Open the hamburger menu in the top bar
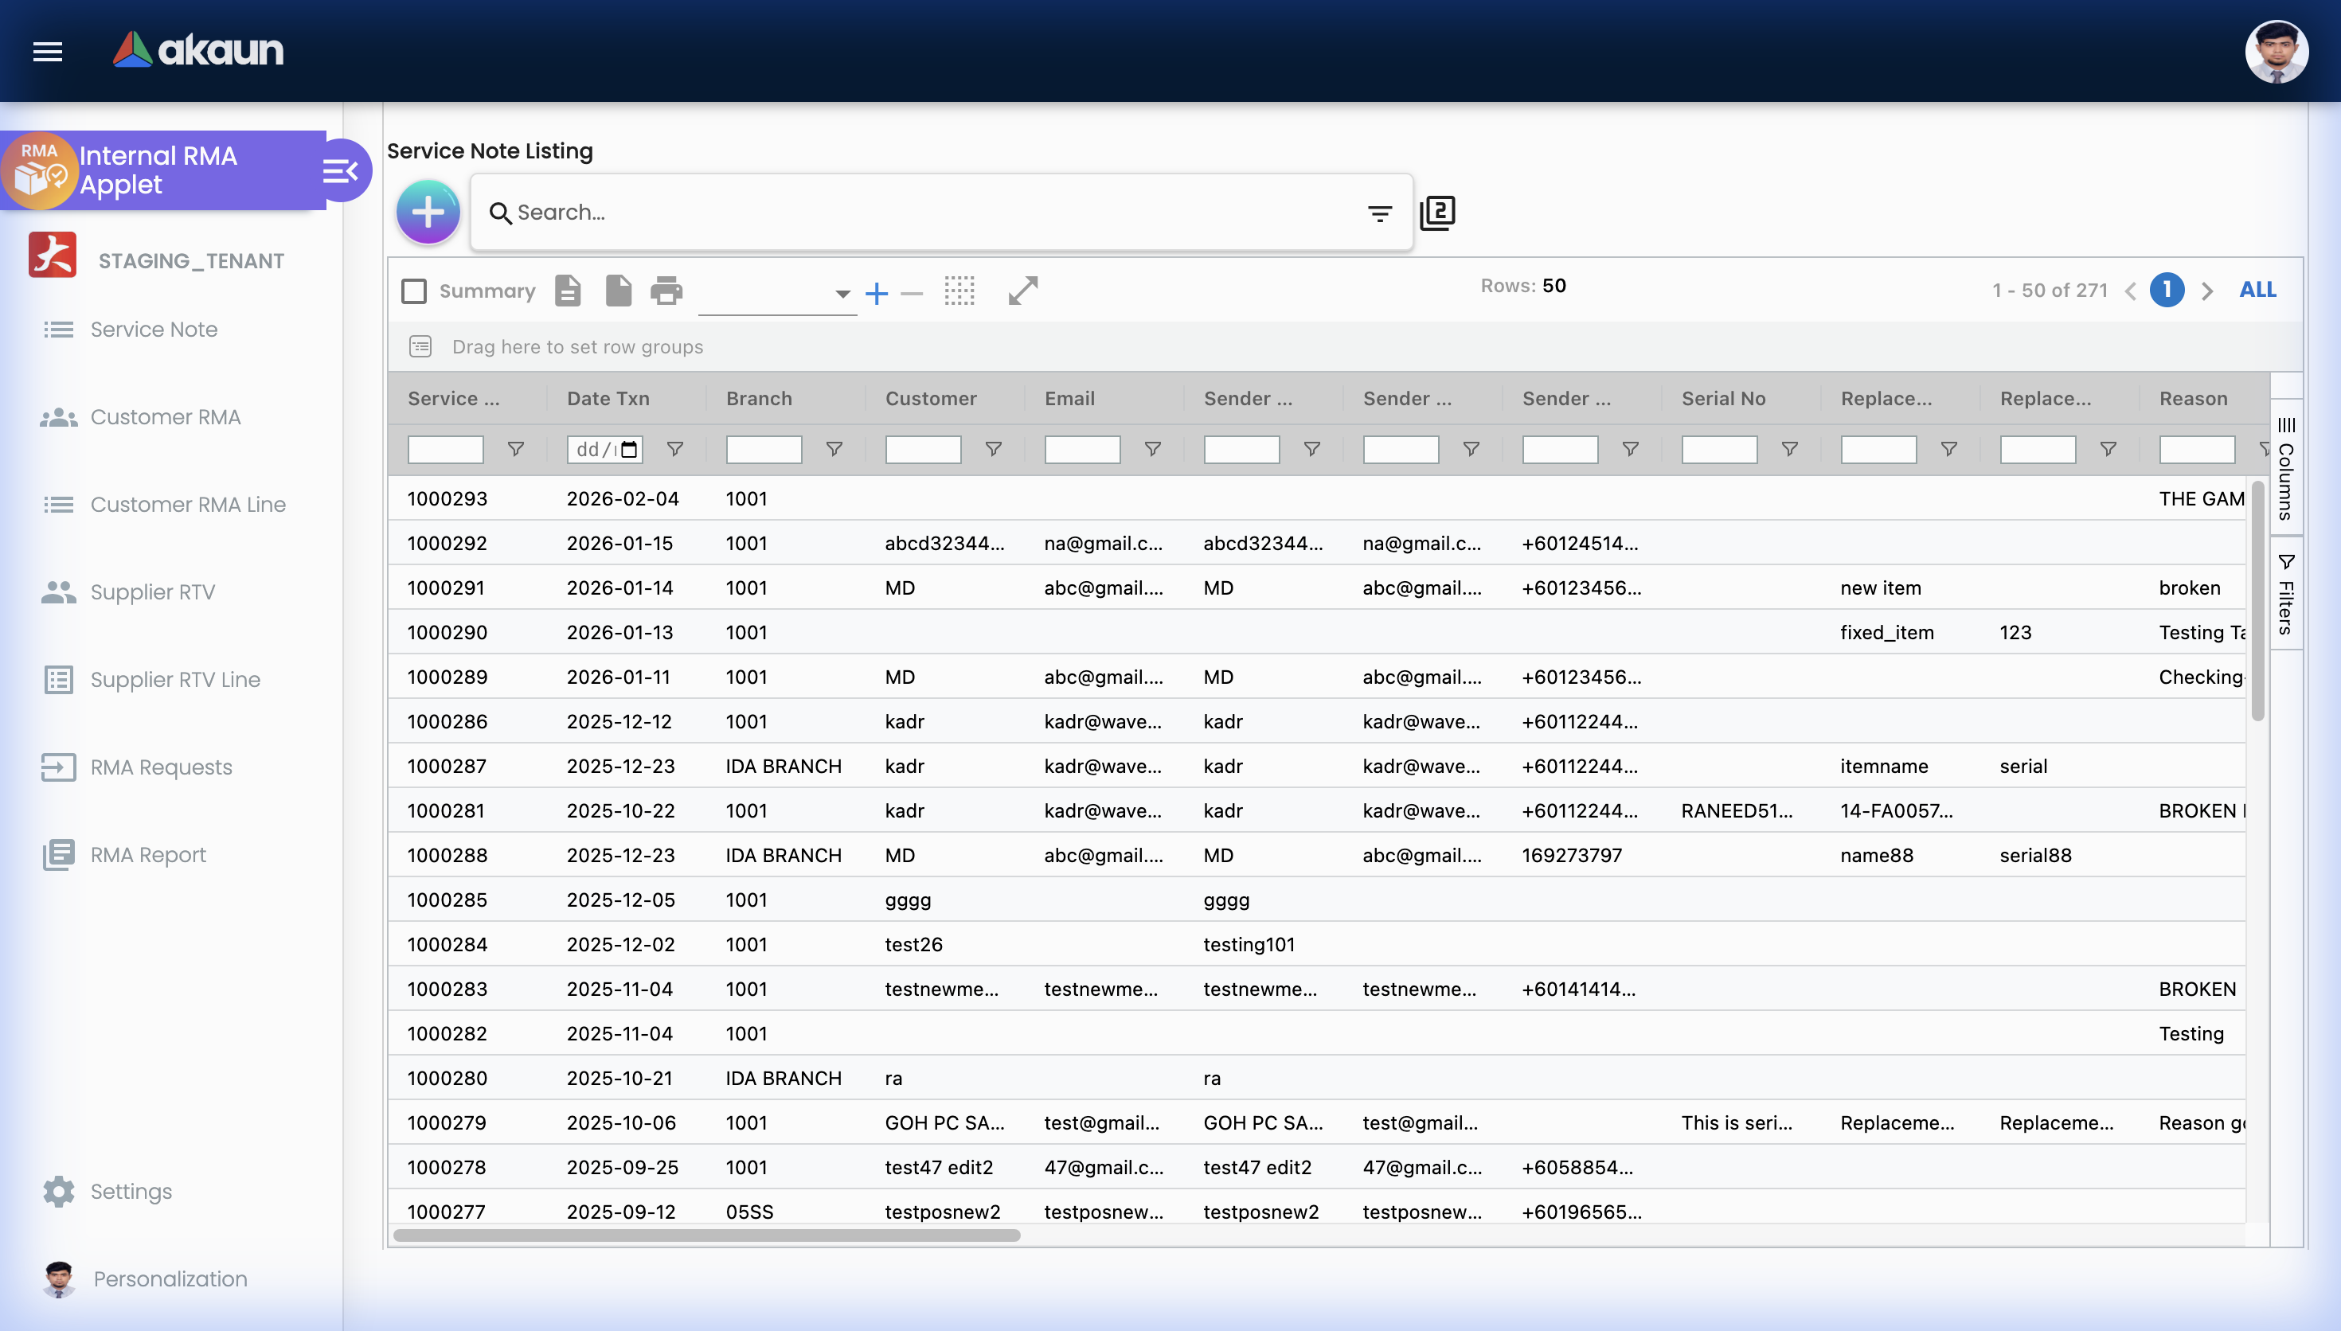This screenshot has height=1331, width=2341. pyautogui.click(x=47, y=51)
